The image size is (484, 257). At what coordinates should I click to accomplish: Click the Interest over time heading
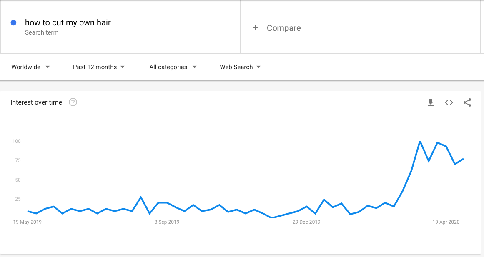tap(36, 102)
